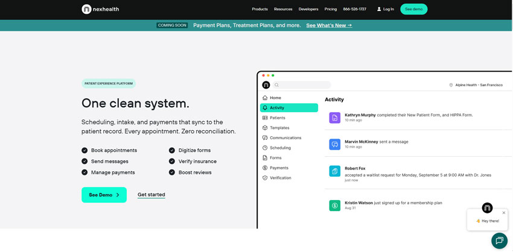Click the One clean system headline

(x=135, y=103)
